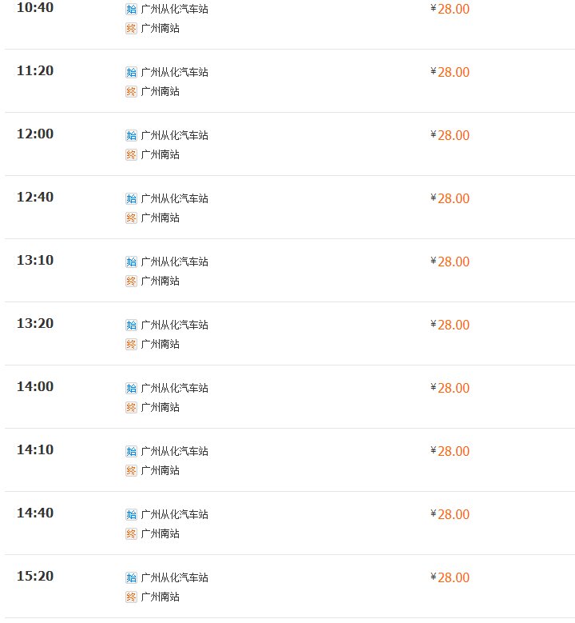Open 广州从化汽车站 for the 15:20 bus
This screenshot has width=575, height=623.
(x=174, y=577)
